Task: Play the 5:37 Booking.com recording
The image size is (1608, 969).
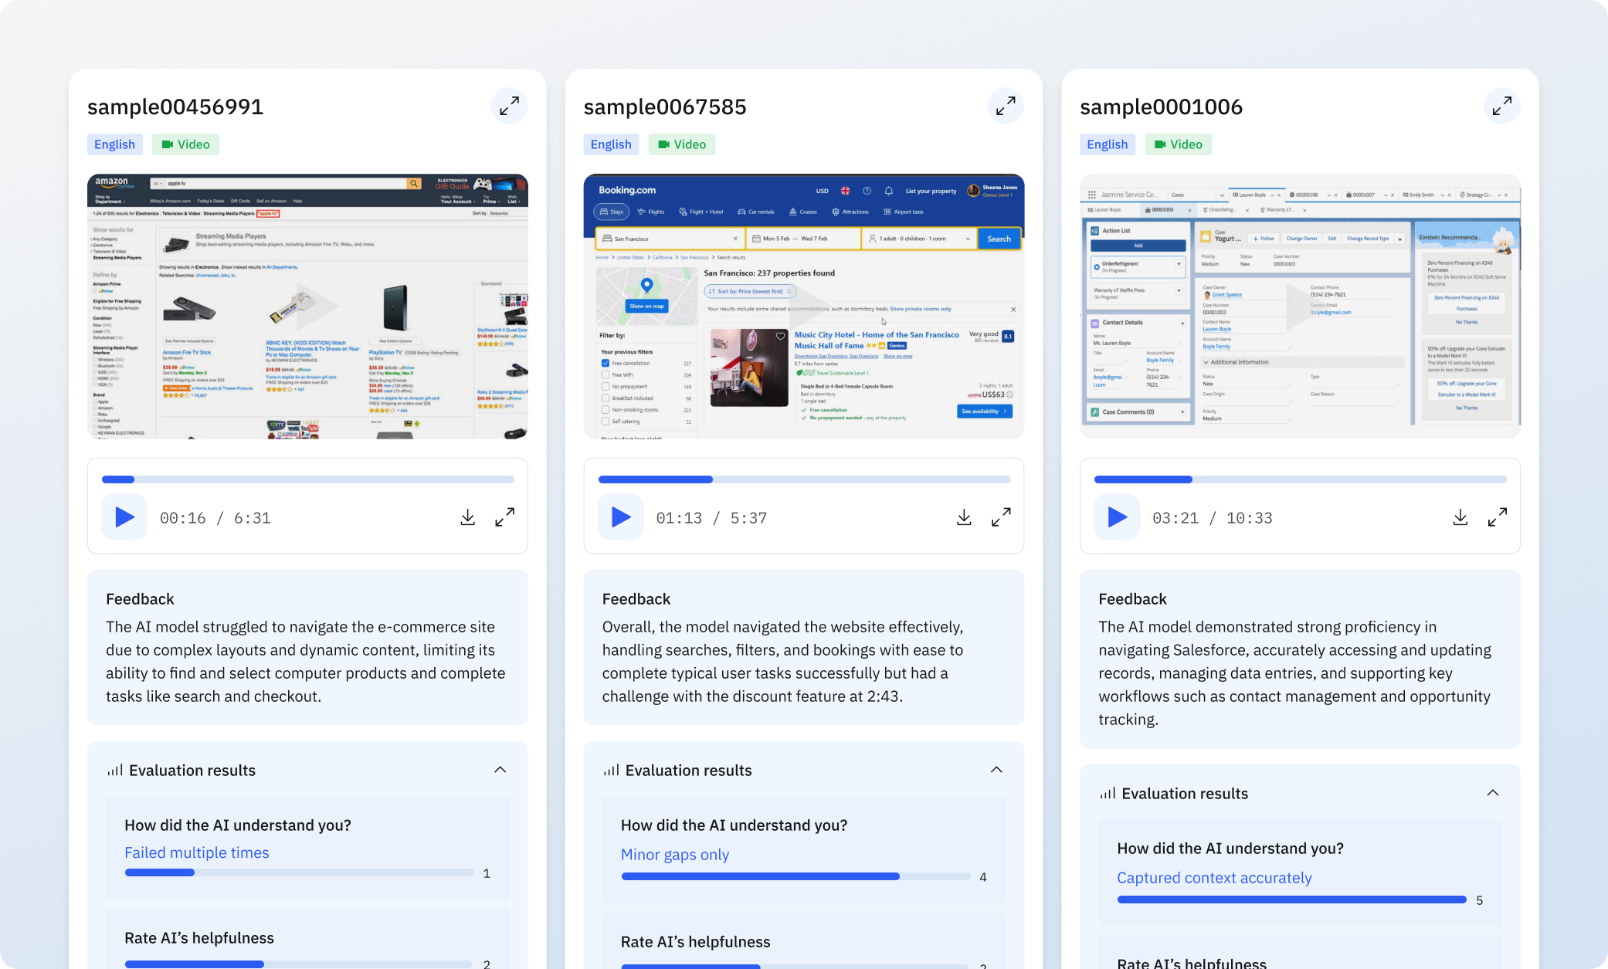Action: [620, 517]
